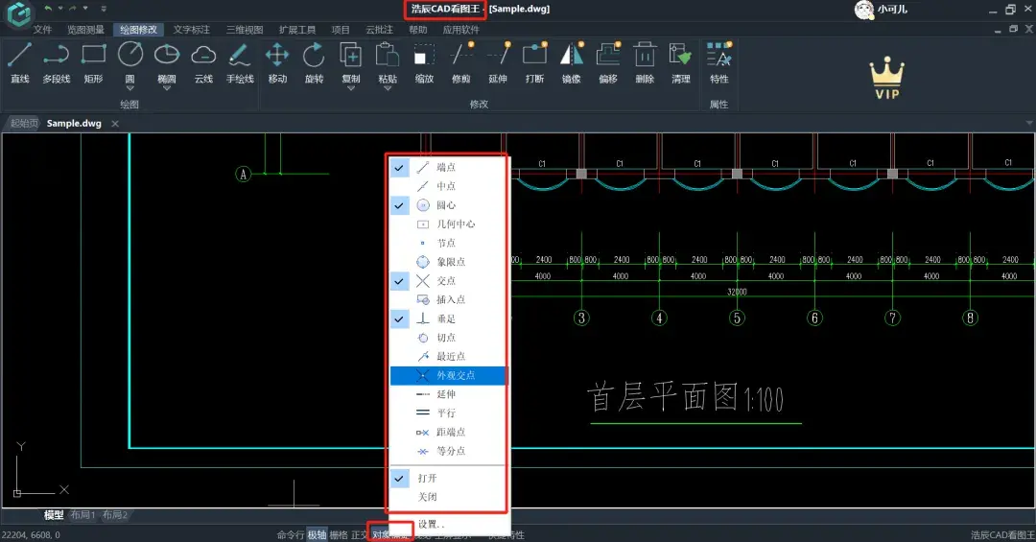Expand the 粘贴 paste dropdown arrow
The image size is (1036, 542).
click(x=388, y=88)
